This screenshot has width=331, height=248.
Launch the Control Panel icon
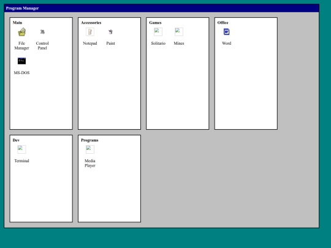(42, 32)
